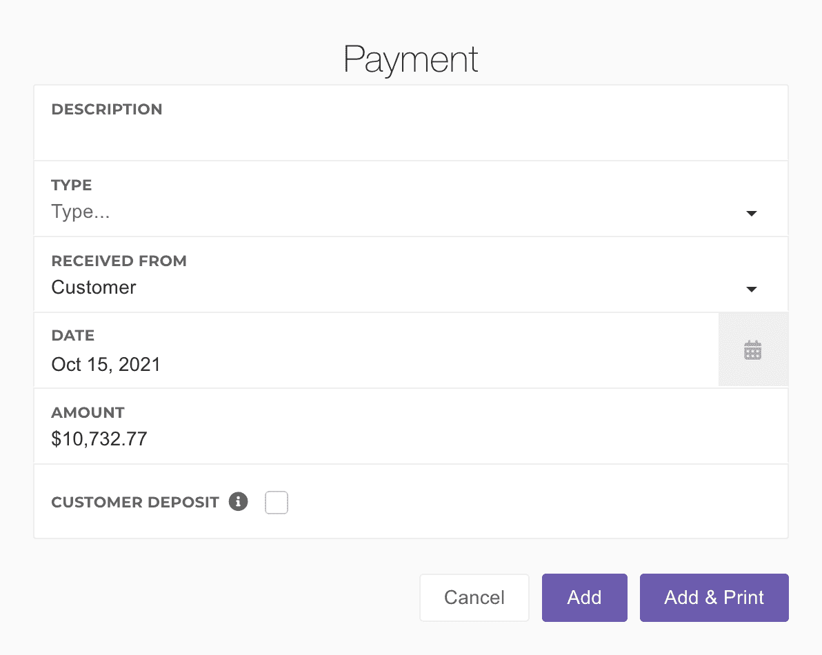
Task: Click the date value Oct 15, 2021
Action: pos(106,364)
